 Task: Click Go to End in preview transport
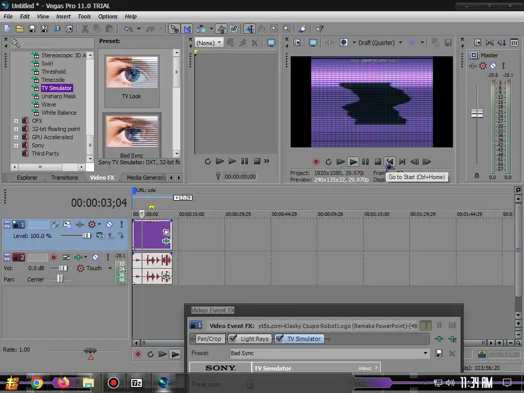(402, 162)
